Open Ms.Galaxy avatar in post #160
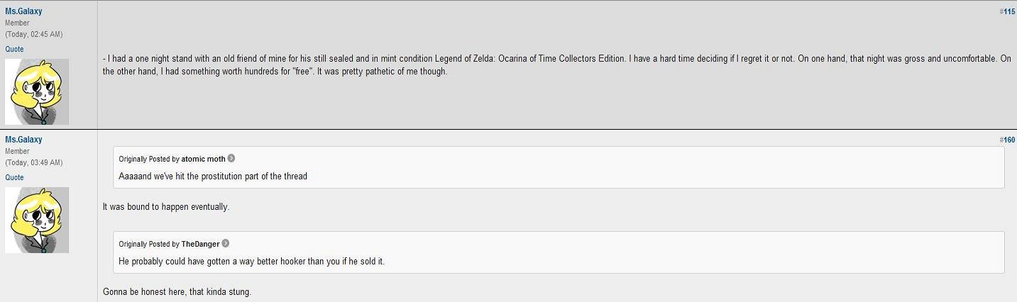 coord(37,220)
